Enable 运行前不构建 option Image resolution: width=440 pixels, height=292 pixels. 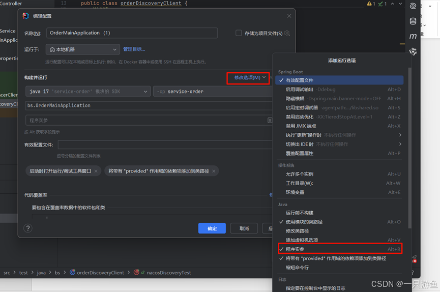[339, 213]
